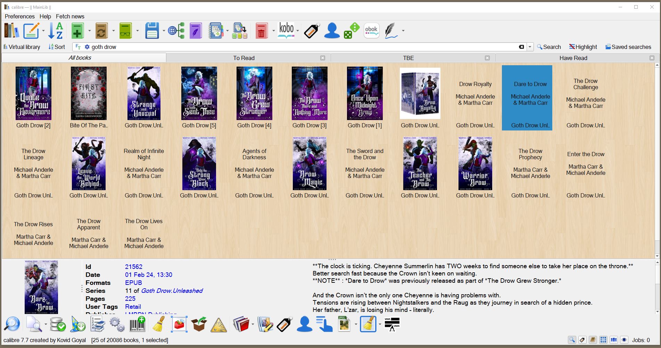661x348 pixels.
Task: Click the Search button
Action: [549, 47]
